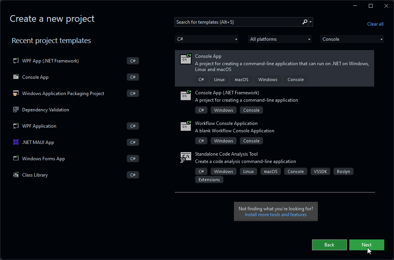This screenshot has height=260, width=394.
Task: Select the .NET MAUI App icon
Action: (x=16, y=142)
